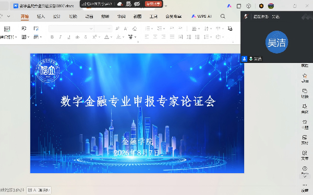Expand the font color arrow
This screenshot has width=313, height=195.
pyautogui.click(x=112, y=37)
